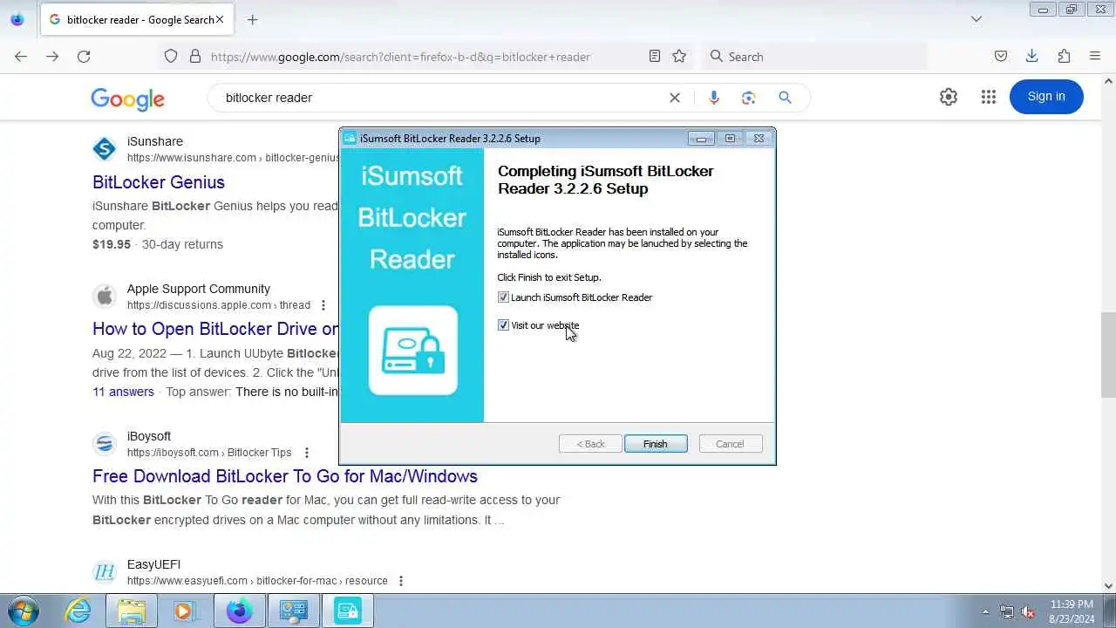Open the Pocket save icon
This screenshot has height=628, width=1116.
coord(1001,56)
